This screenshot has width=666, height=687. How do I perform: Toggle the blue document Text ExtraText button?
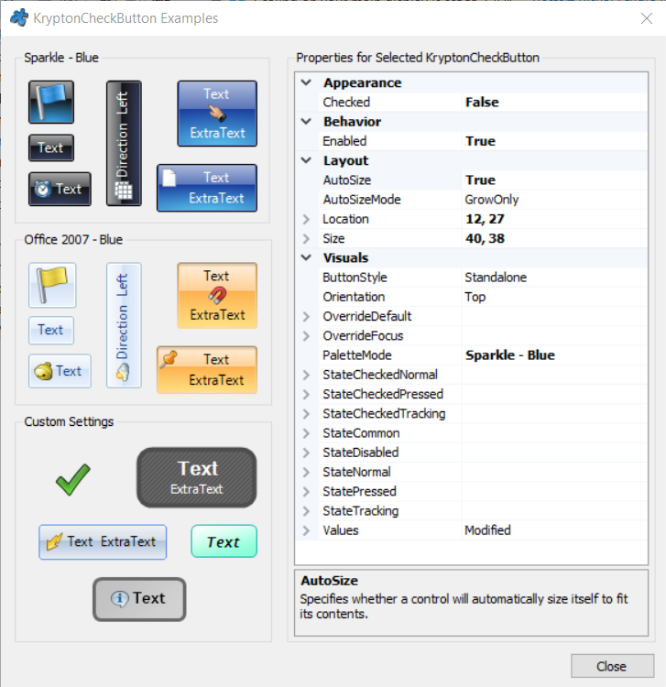pos(207,188)
